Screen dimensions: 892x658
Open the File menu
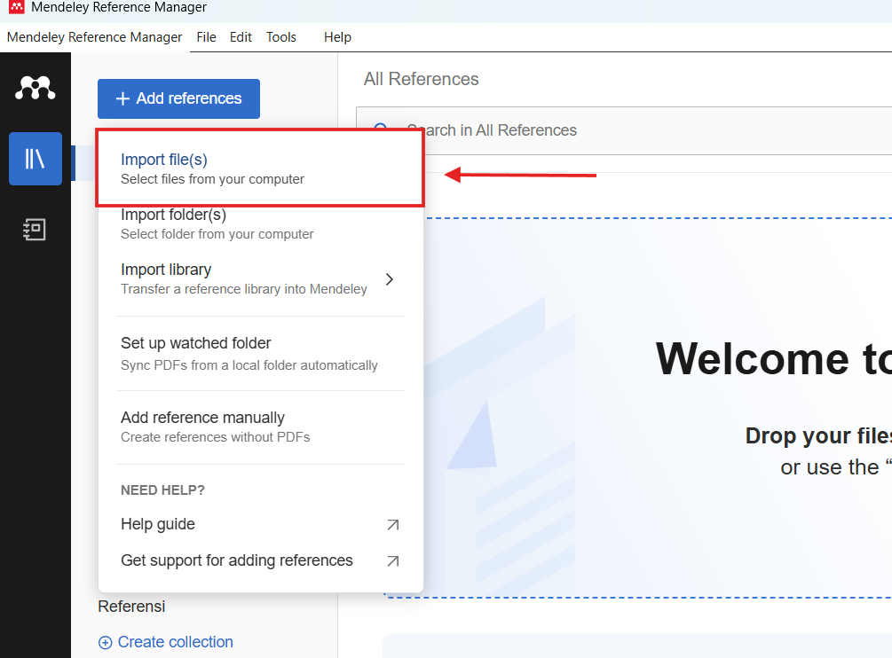pyautogui.click(x=207, y=37)
